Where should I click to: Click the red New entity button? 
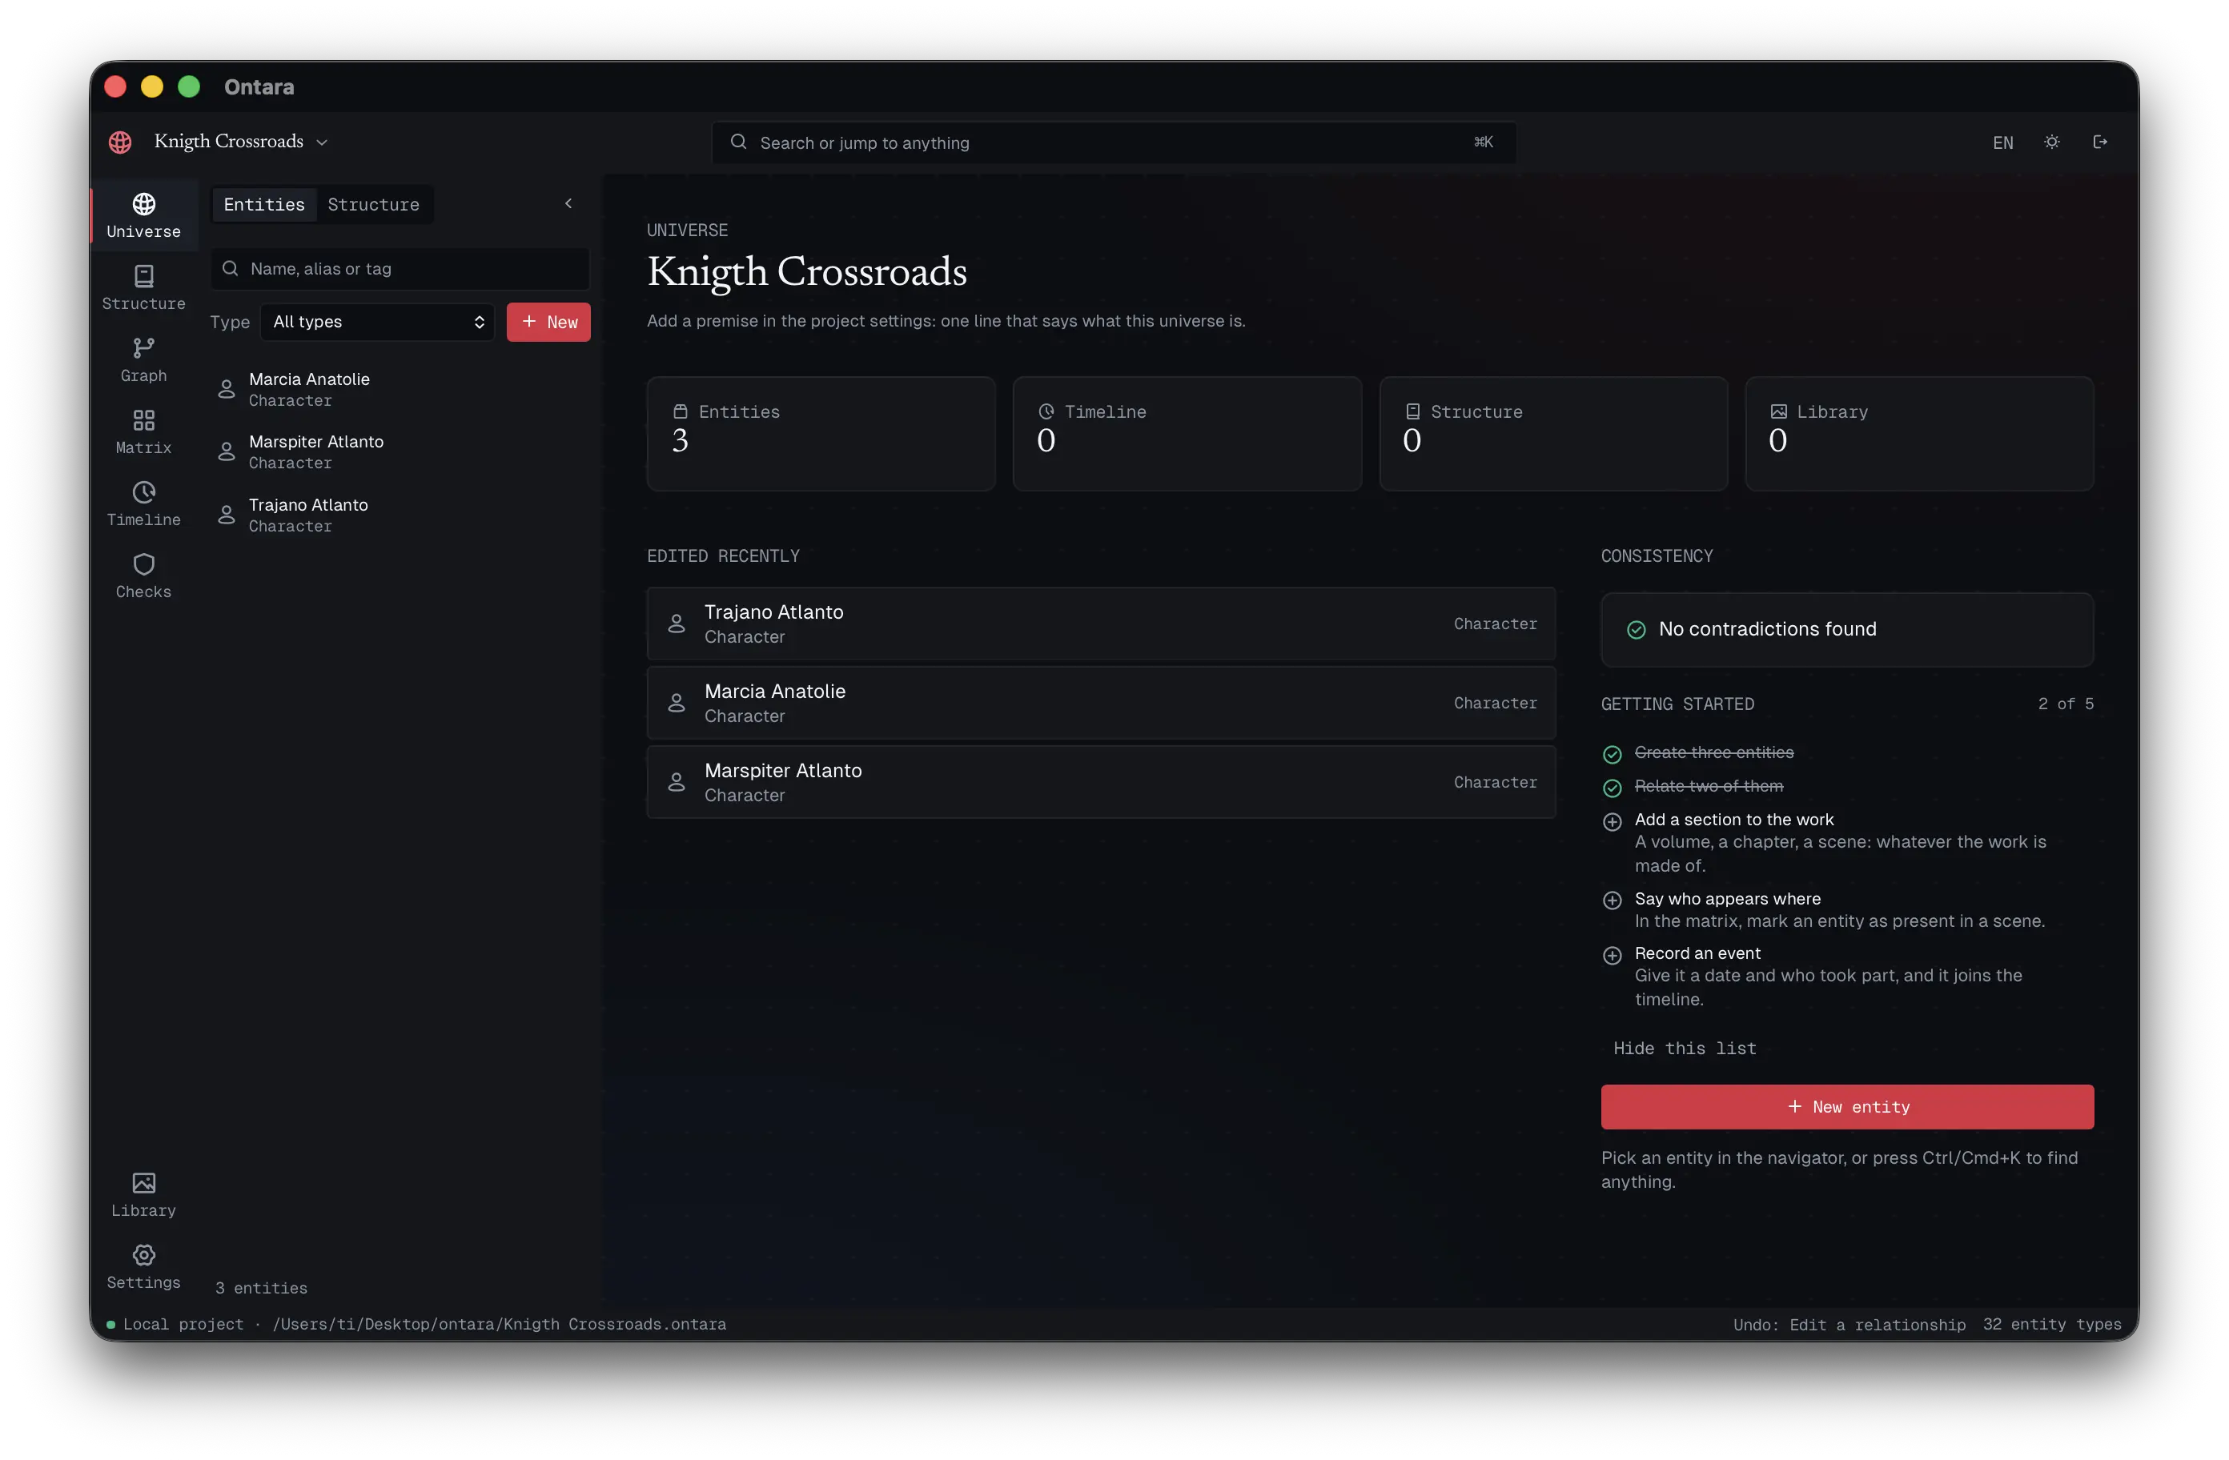tap(1846, 1106)
